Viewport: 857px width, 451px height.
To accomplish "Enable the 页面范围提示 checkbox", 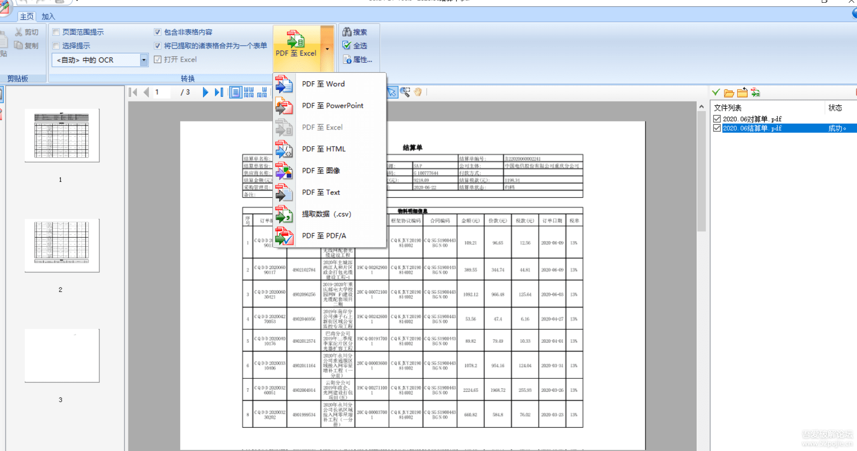I will click(56, 32).
